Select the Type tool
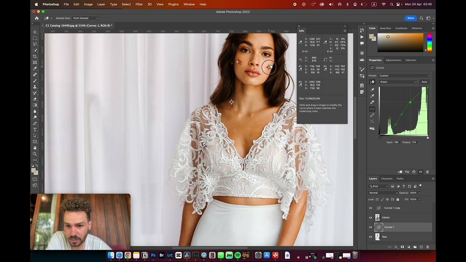The image size is (466, 262). pyautogui.click(x=35, y=130)
